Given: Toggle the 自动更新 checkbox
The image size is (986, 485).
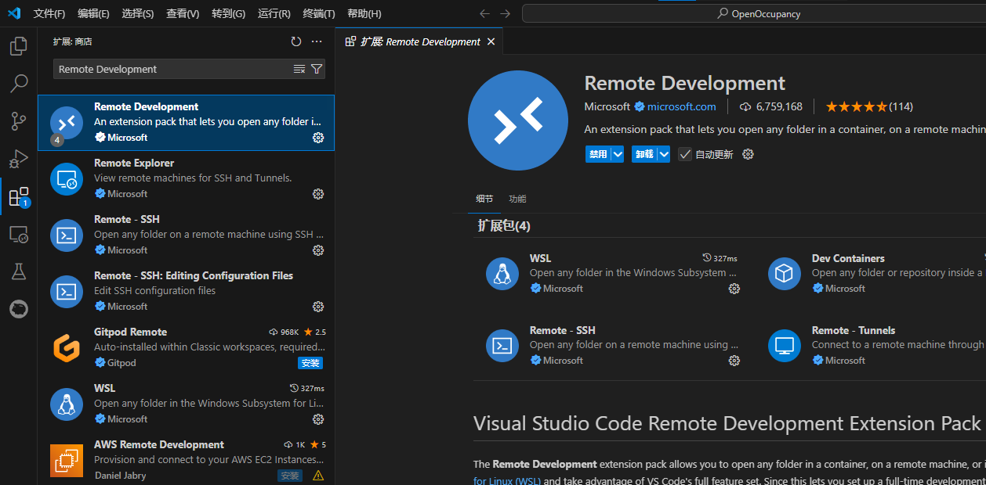Looking at the screenshot, I should (x=685, y=154).
